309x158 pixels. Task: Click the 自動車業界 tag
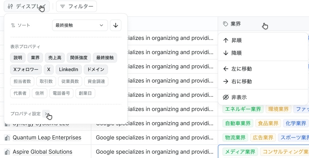tap(238, 123)
